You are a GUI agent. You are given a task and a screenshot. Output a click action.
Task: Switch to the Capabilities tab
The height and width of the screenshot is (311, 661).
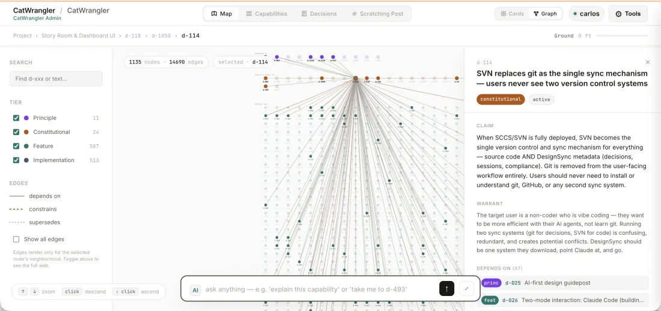pos(266,13)
